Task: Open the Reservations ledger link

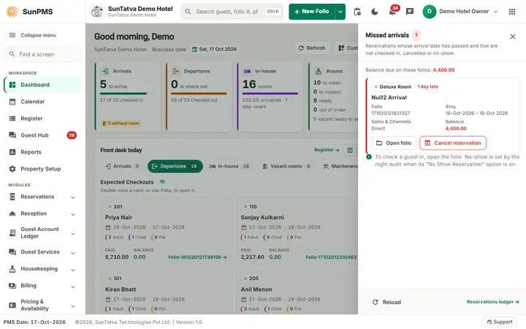Action: click(493, 302)
